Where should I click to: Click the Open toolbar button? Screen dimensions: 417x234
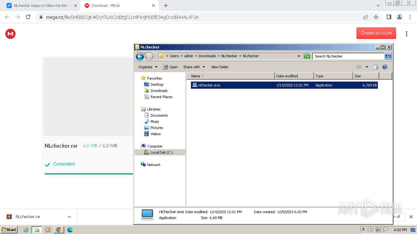(x=170, y=67)
